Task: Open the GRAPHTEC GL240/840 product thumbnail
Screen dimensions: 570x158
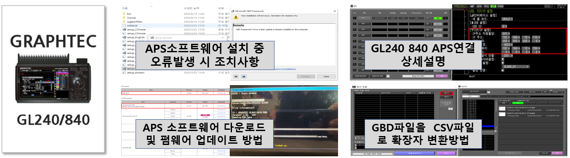Action: click(x=53, y=79)
